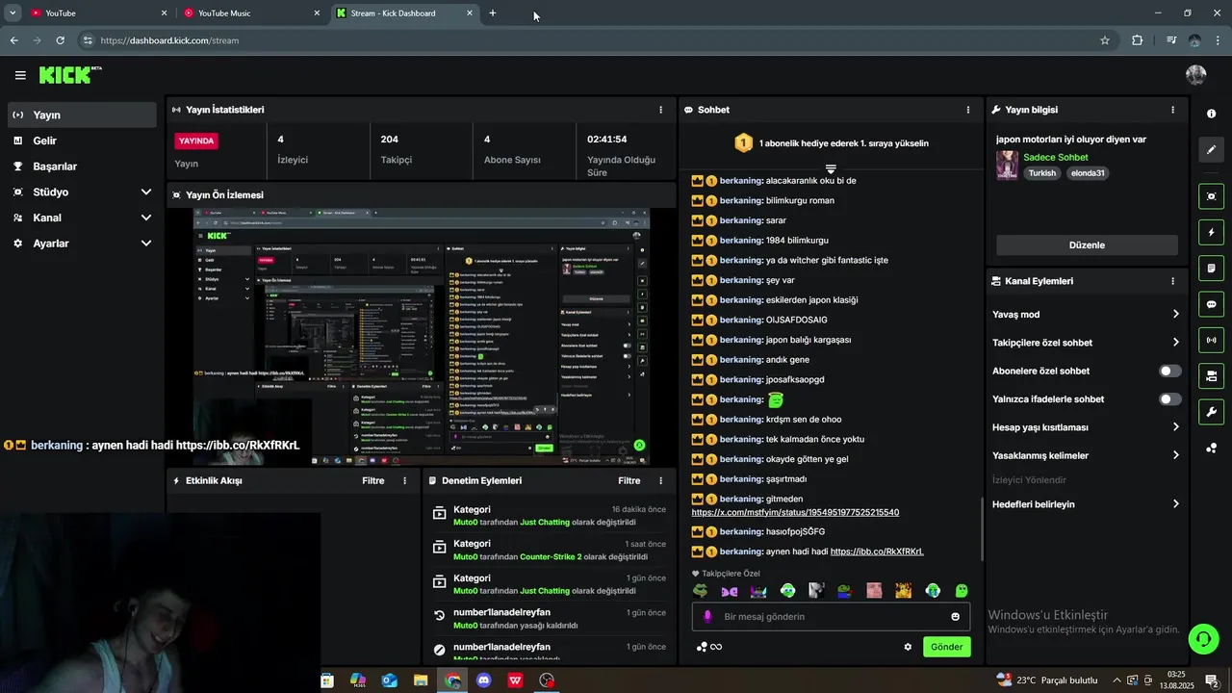Open options menu of Yayın İstatistikleri panel
The width and height of the screenshot is (1232, 693).
660,110
